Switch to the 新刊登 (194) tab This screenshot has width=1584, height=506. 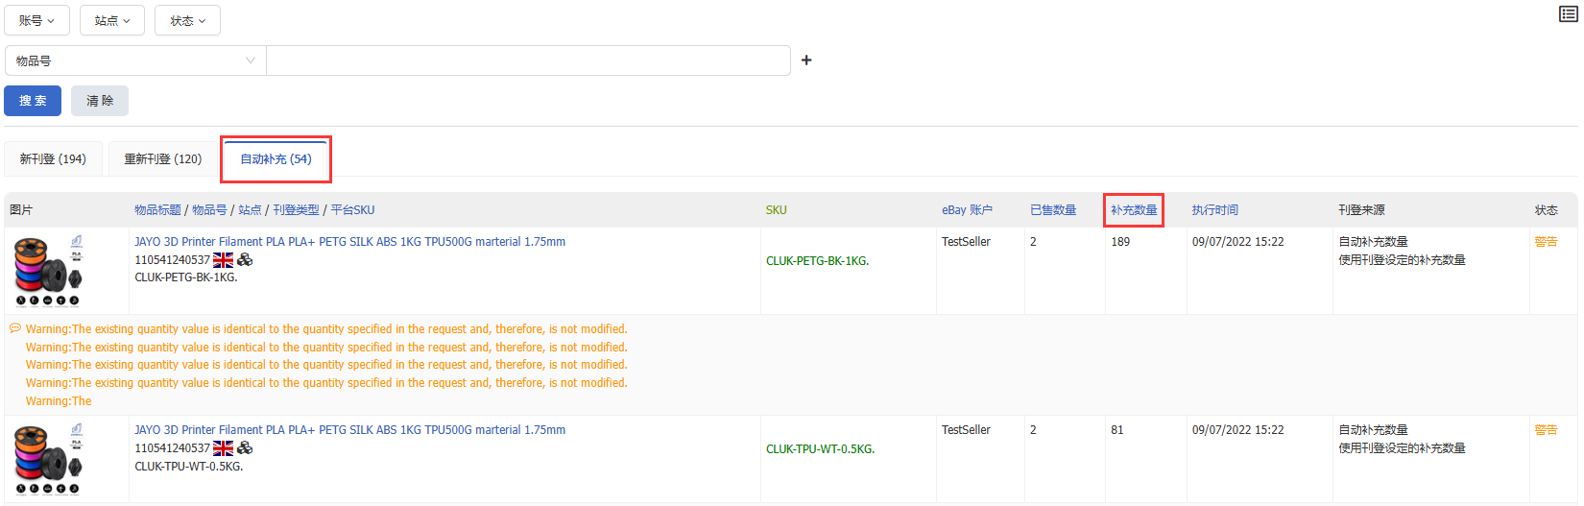point(53,159)
